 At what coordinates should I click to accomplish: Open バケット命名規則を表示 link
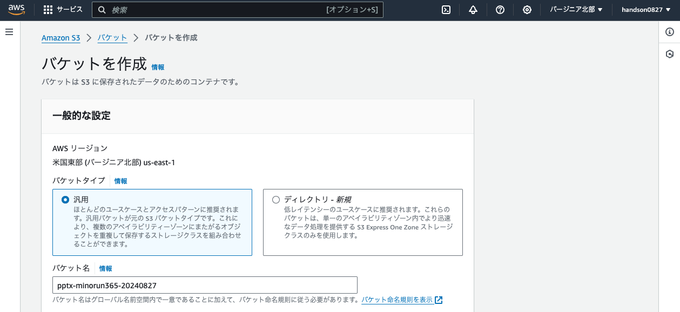point(397,300)
